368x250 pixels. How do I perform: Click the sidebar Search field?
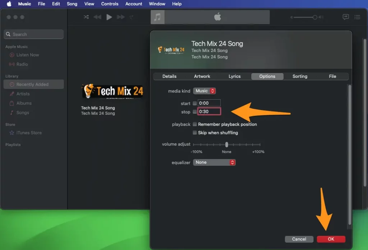click(33, 34)
